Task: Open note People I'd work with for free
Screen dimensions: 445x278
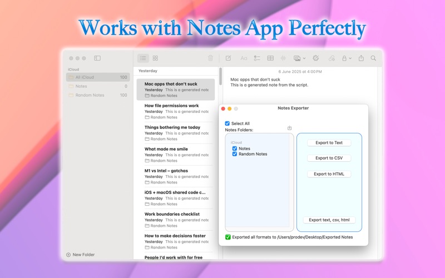Action: click(176, 256)
